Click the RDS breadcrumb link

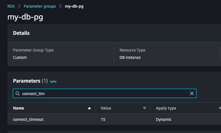11,6
